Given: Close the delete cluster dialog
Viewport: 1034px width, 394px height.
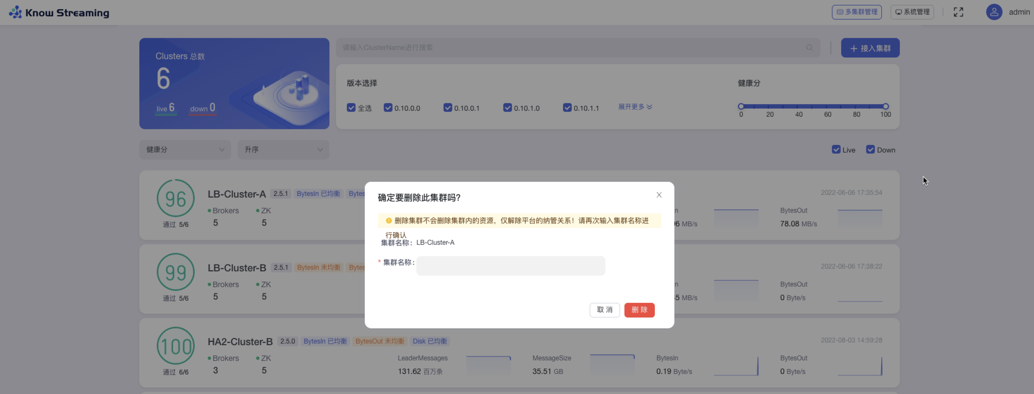Looking at the screenshot, I should tap(659, 195).
